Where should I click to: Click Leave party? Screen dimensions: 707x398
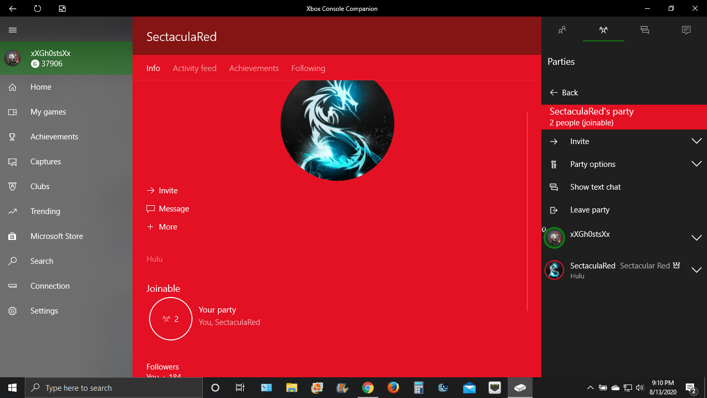coord(590,210)
